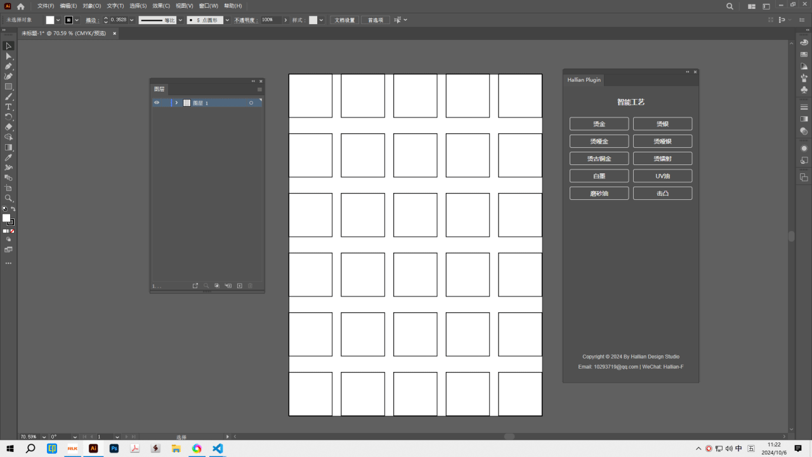Viewport: 812px width, 457px height.
Task: Click the opacity 100% input field
Action: coord(270,20)
